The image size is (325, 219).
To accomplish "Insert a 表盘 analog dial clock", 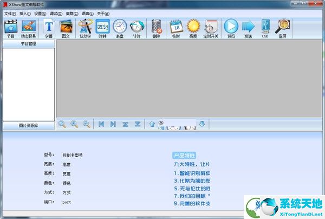I will 120,29.
